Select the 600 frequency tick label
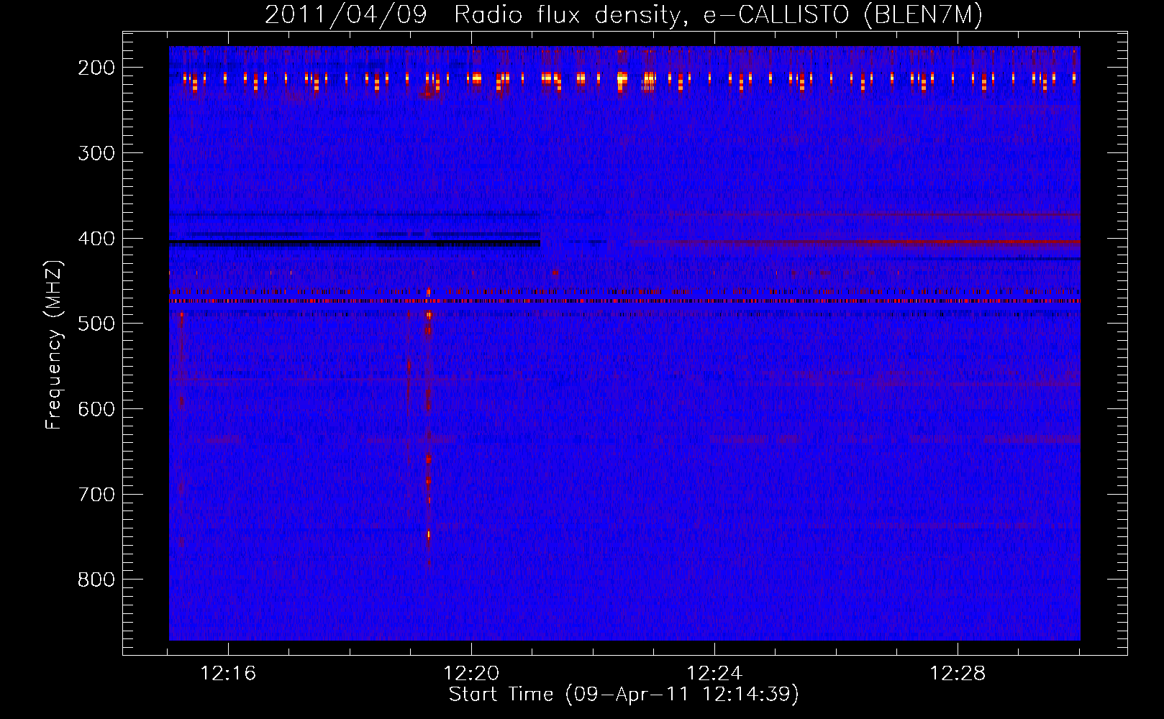 click(96, 409)
